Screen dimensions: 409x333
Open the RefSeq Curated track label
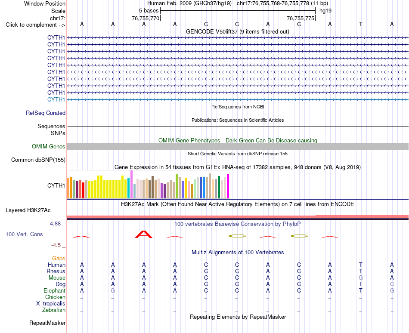tap(46, 113)
